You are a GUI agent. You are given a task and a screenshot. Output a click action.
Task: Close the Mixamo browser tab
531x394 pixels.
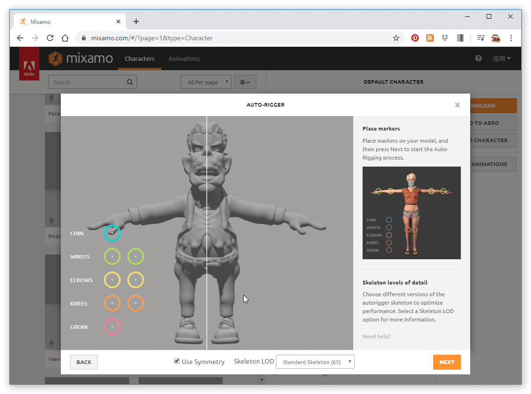118,22
